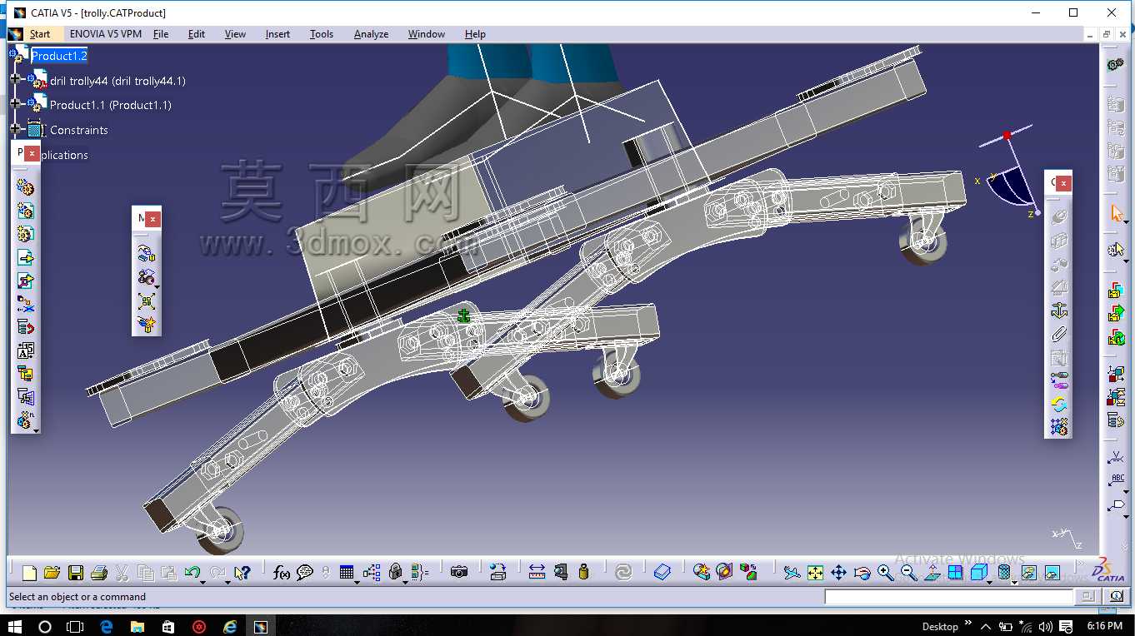
Task: Expand the Product1.1 tree node
Action: 15,102
